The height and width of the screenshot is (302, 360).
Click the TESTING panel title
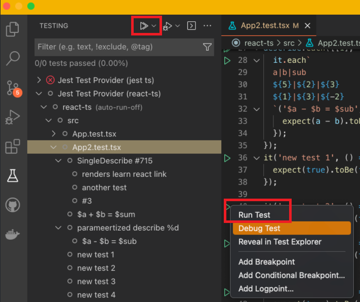pyautogui.click(x=54, y=26)
